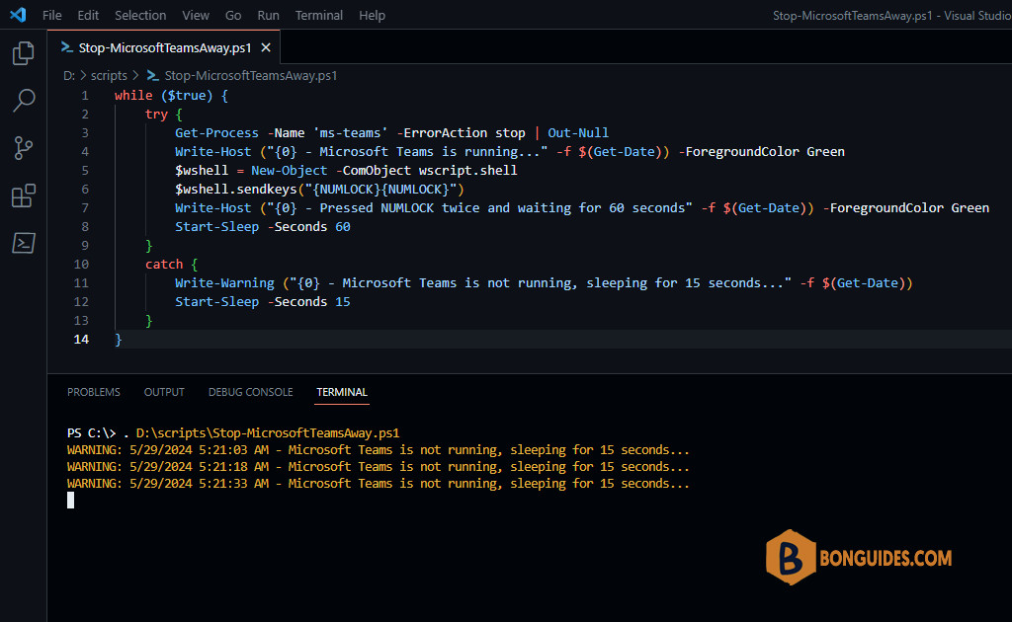Open the Selection menu
The height and width of the screenshot is (622, 1012).
pyautogui.click(x=140, y=15)
